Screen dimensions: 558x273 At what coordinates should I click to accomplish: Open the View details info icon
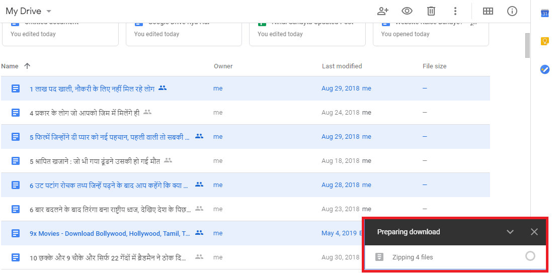[x=512, y=11]
